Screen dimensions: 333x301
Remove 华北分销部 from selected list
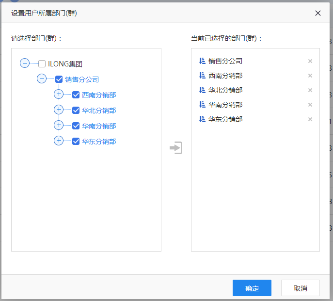click(x=310, y=90)
